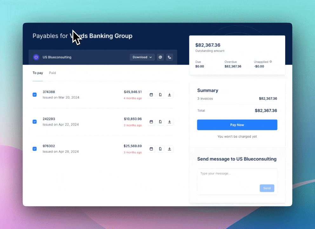Click the info icon beside Unapplied
315x229 pixels.
click(x=271, y=62)
